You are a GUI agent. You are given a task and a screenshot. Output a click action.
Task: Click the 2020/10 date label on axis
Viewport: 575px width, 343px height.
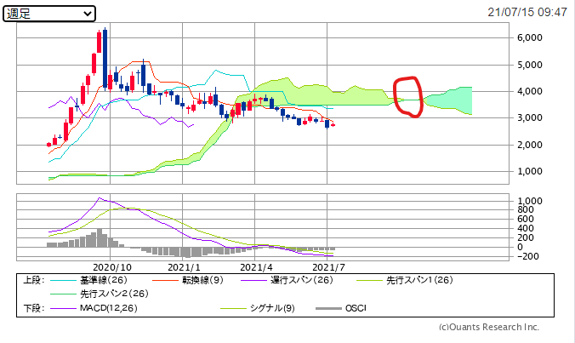click(113, 266)
